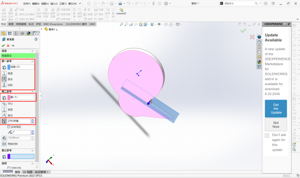The height and width of the screenshot is (178, 300).
Task: Open the DisplayManager color ball tab
Action: 29,33
